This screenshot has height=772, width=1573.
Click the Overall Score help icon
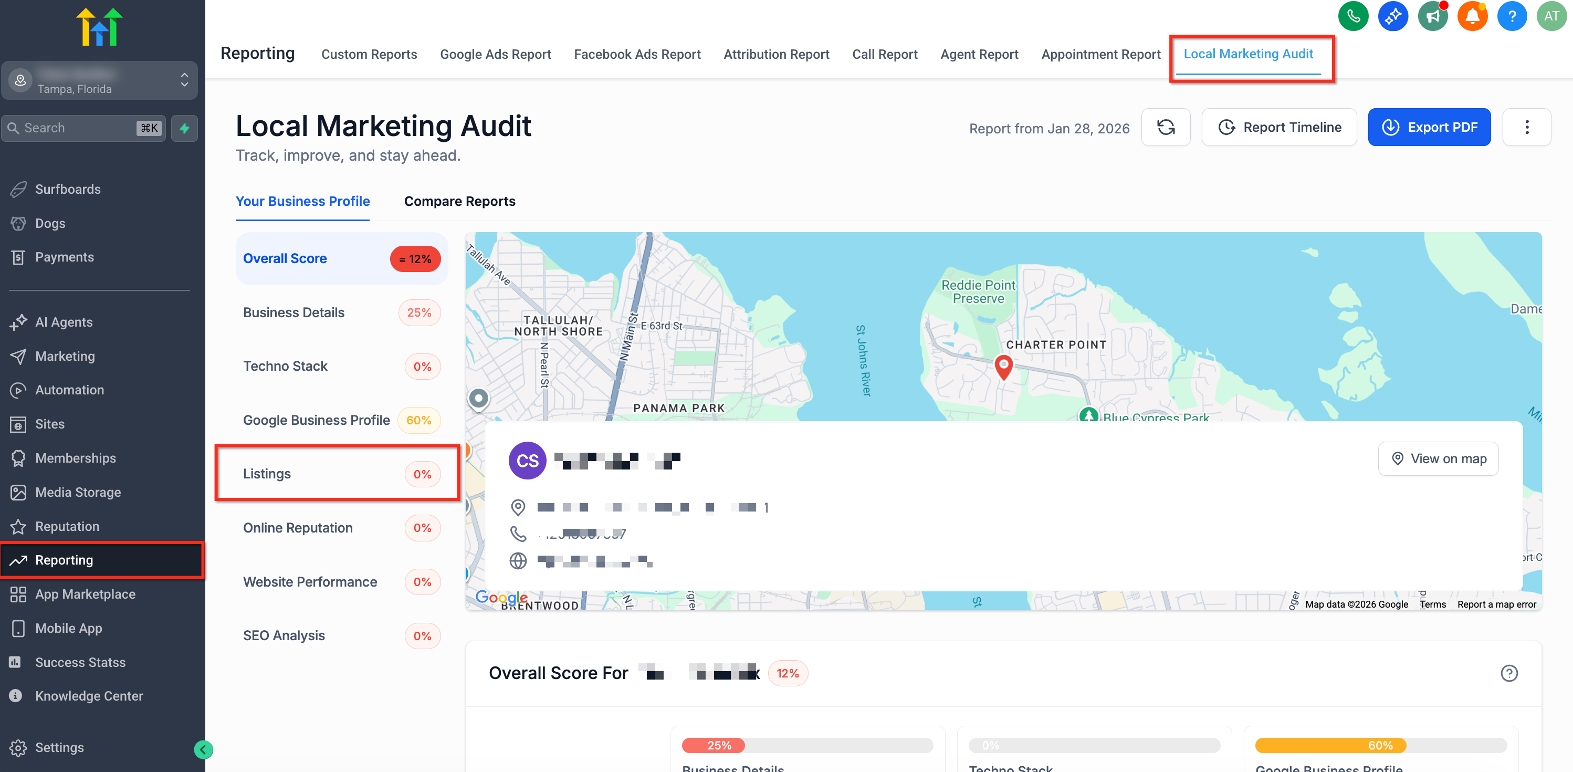pos(1508,673)
